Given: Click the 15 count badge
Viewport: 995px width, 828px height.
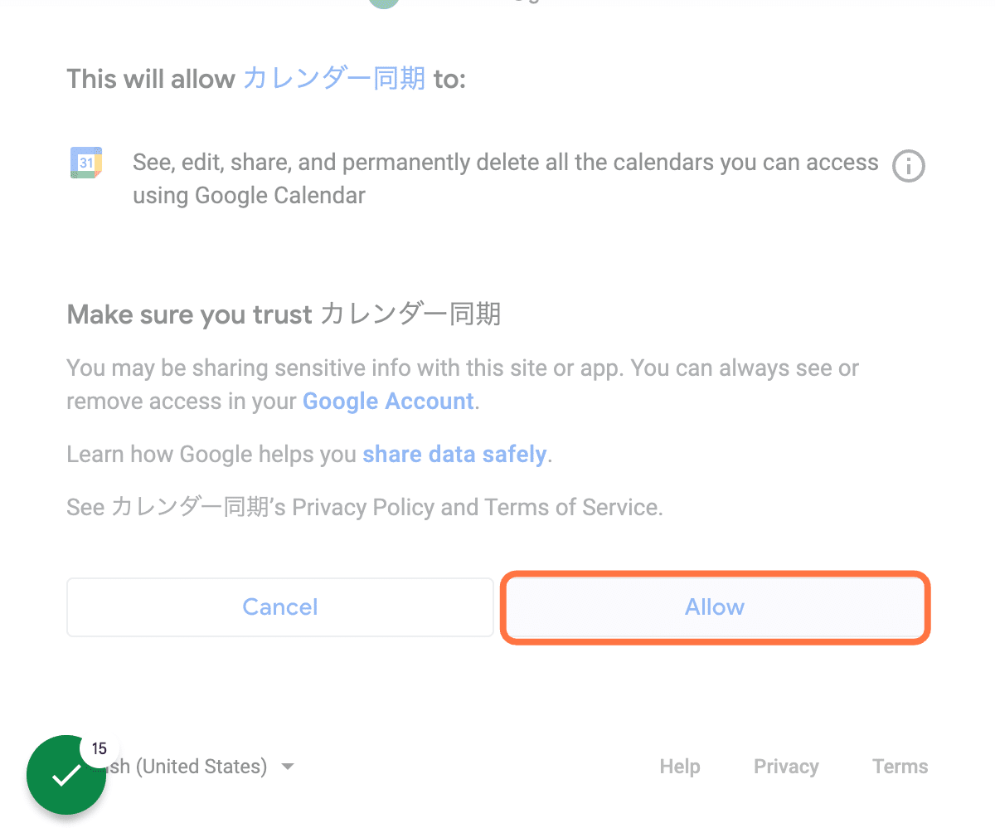Looking at the screenshot, I should [99, 749].
